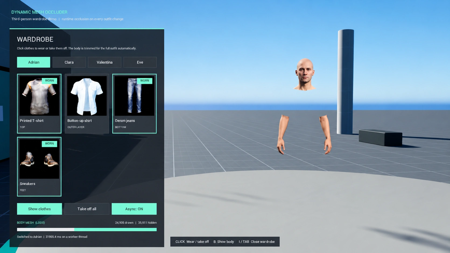Screen dimensions: 450x253
Task: Click the 'I / TAB Close wardrobe' hint
Action: 257,242
